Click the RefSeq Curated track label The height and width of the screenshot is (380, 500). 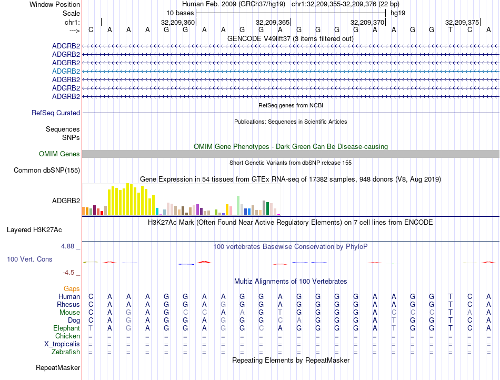pyautogui.click(x=56, y=113)
